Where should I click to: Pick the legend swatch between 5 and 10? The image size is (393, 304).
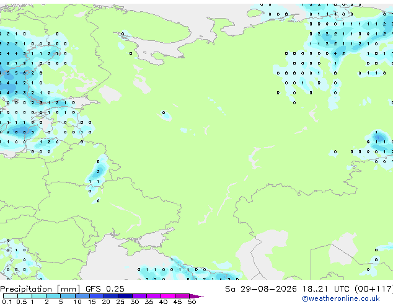pyautogui.click(x=68, y=296)
